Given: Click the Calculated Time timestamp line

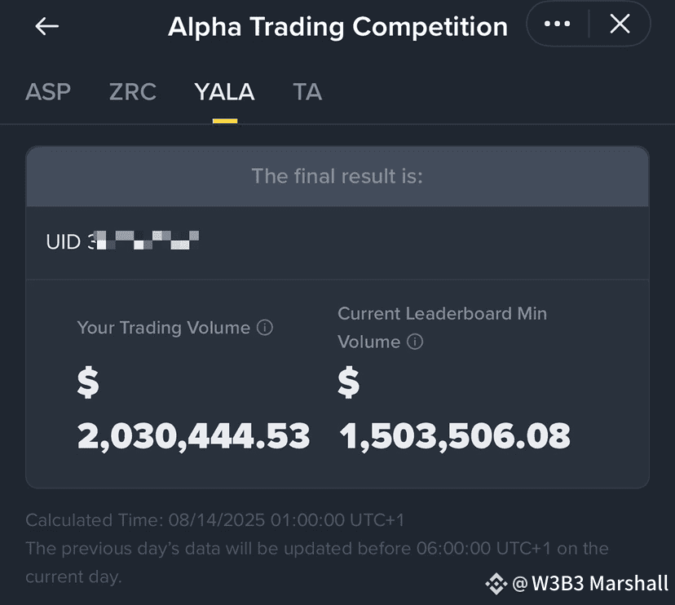Looking at the screenshot, I should [x=215, y=520].
